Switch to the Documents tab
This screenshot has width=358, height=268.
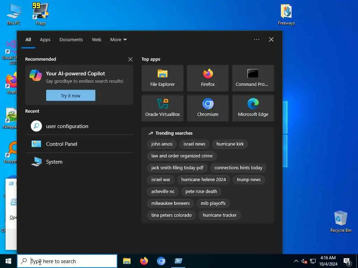point(71,40)
